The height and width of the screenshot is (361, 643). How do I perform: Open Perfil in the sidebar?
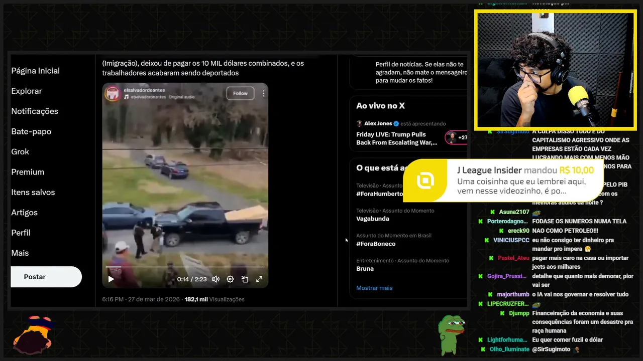point(21,233)
